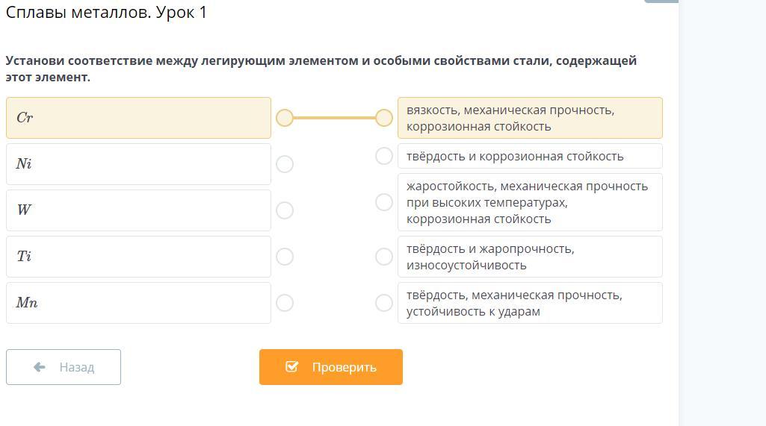Viewport: 766px width, 426px height.
Task: Click the line connecting Cr to its answer
Action: click(334, 118)
